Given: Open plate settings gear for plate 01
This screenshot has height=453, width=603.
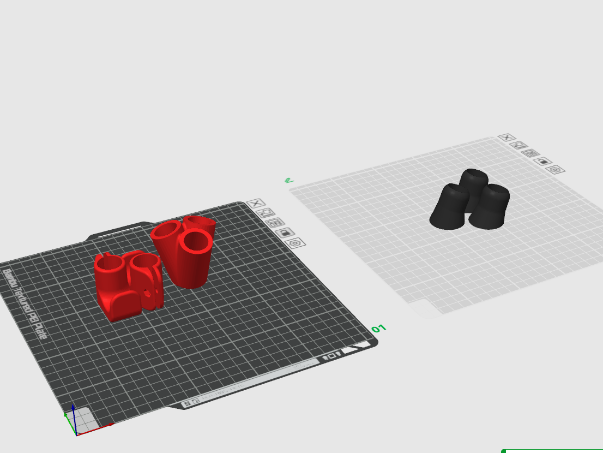Looking at the screenshot, I should 296,243.
